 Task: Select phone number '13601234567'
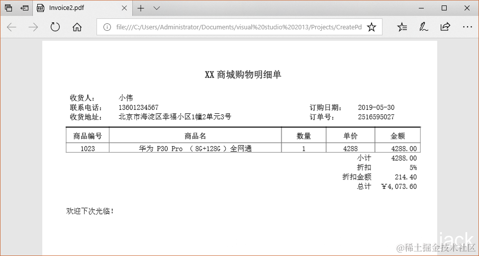click(x=138, y=107)
